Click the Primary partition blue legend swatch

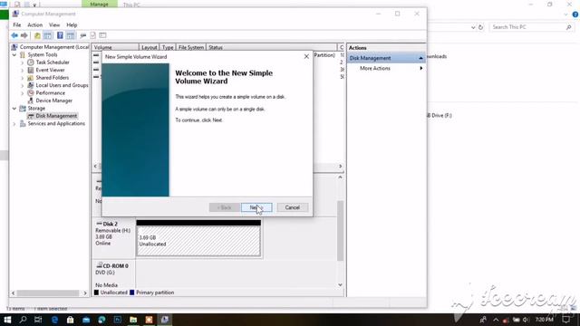click(x=131, y=292)
